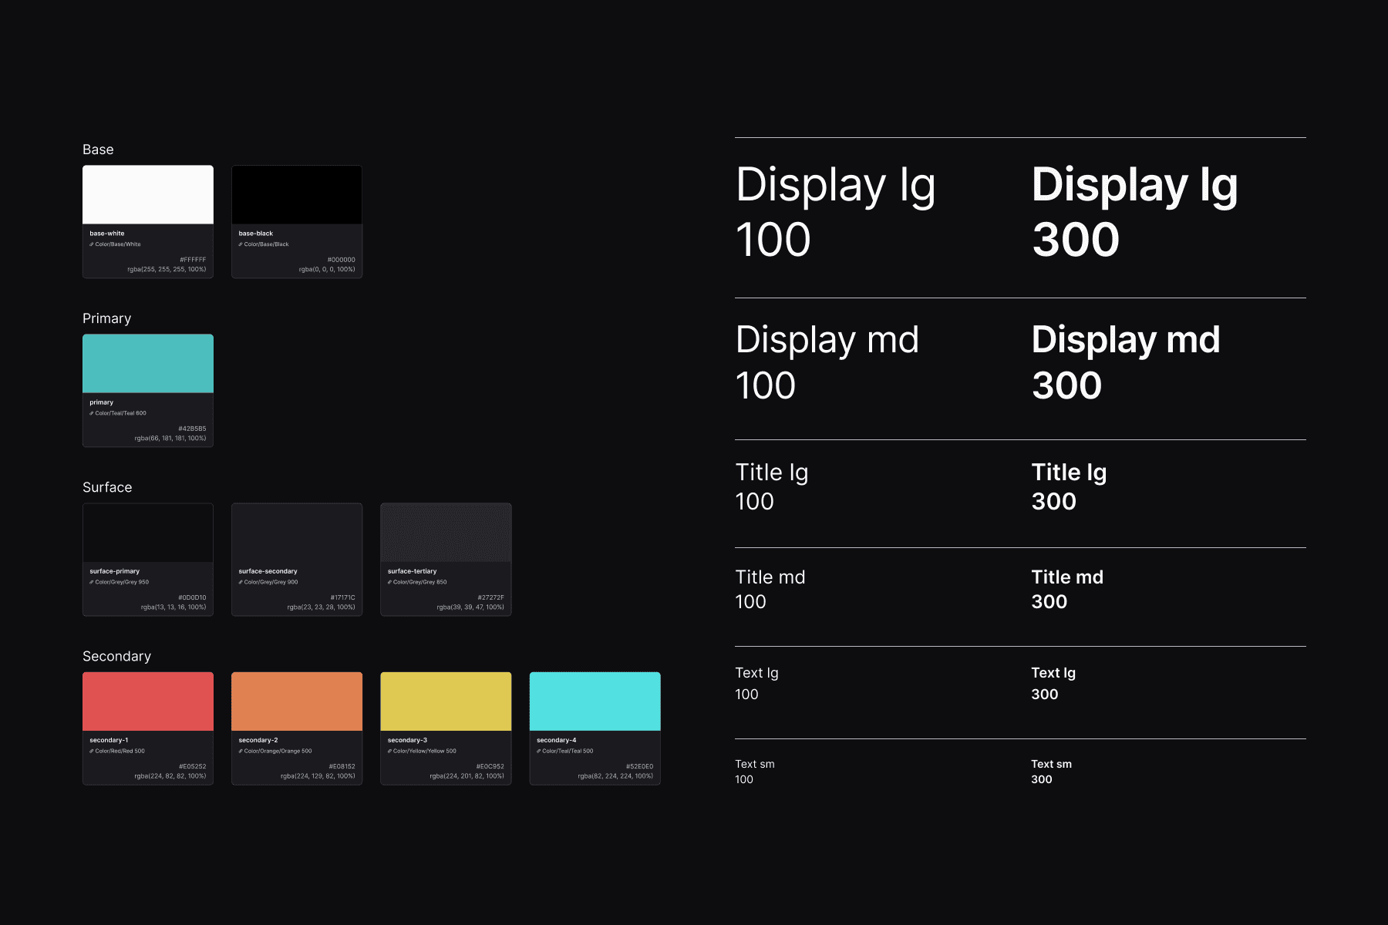The width and height of the screenshot is (1388, 925).
Task: Click the link icon beside Color/Red/Red 500
Action: click(92, 751)
